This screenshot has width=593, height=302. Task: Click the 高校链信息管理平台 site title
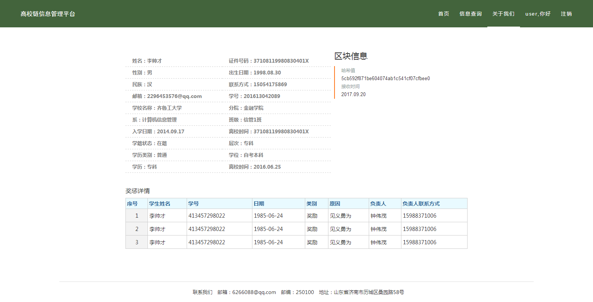point(48,14)
